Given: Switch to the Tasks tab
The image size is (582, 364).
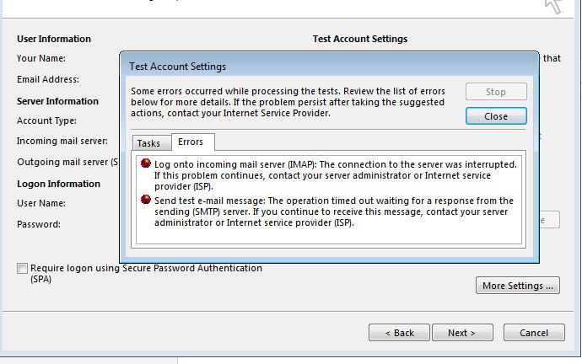Looking at the screenshot, I should [x=148, y=143].
